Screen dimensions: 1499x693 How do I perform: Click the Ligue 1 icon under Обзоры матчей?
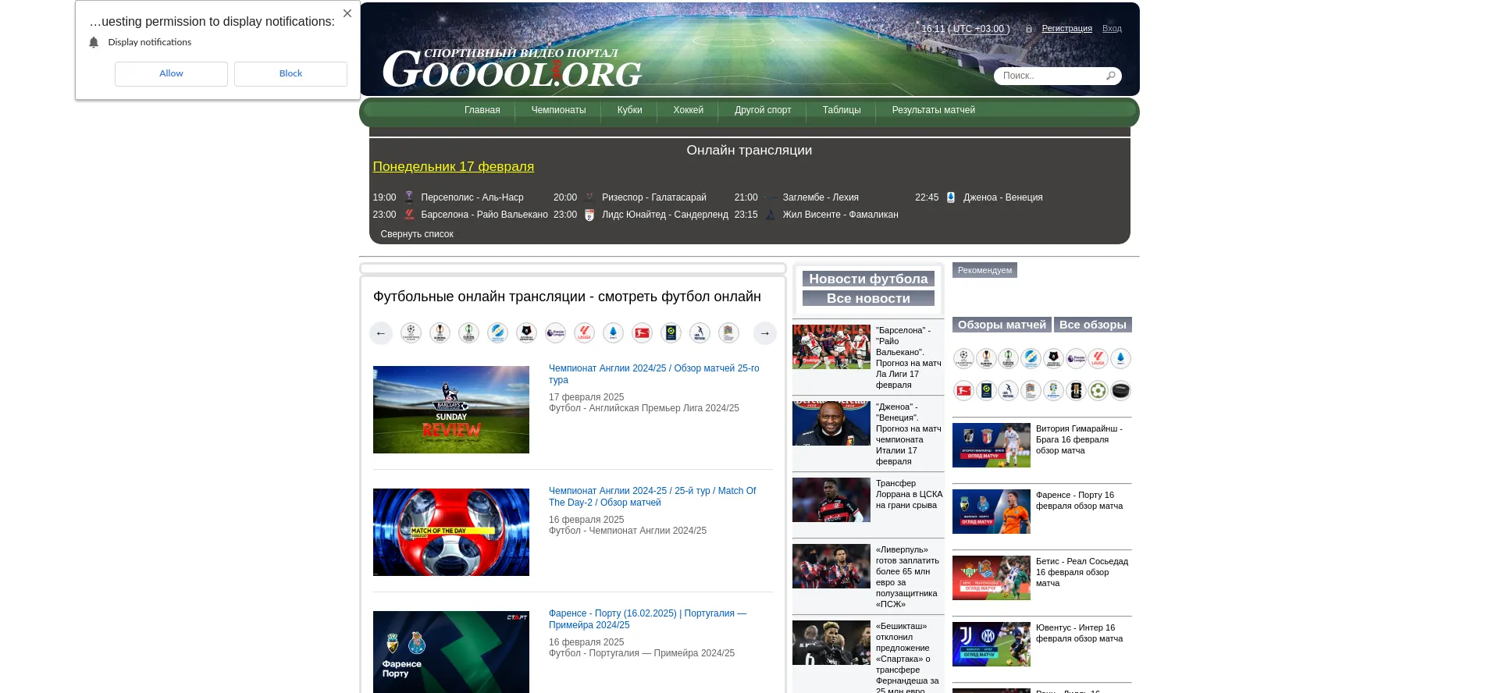986,390
